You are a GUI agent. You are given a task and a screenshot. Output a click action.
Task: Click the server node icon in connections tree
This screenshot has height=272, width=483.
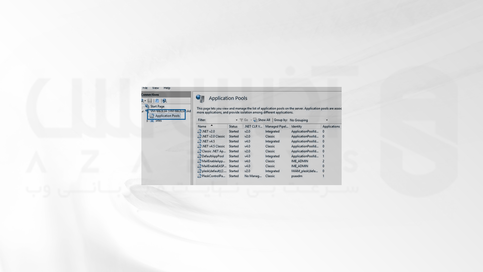point(148,111)
